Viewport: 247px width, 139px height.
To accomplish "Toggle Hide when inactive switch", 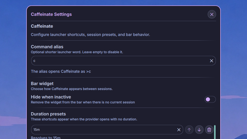I will coord(210,99).
